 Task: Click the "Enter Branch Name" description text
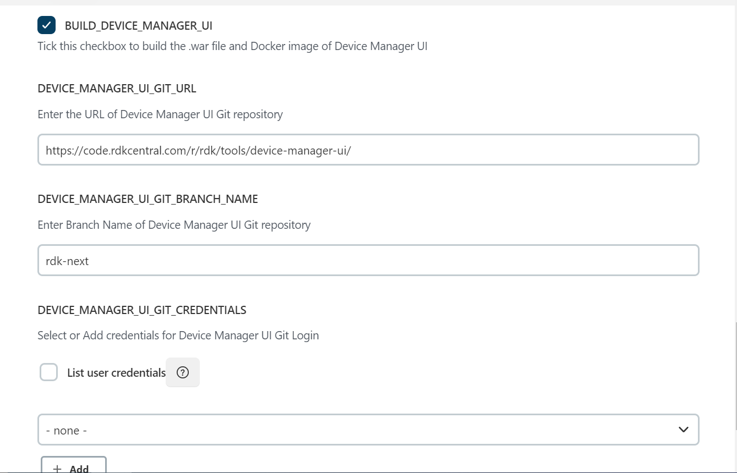pos(174,225)
